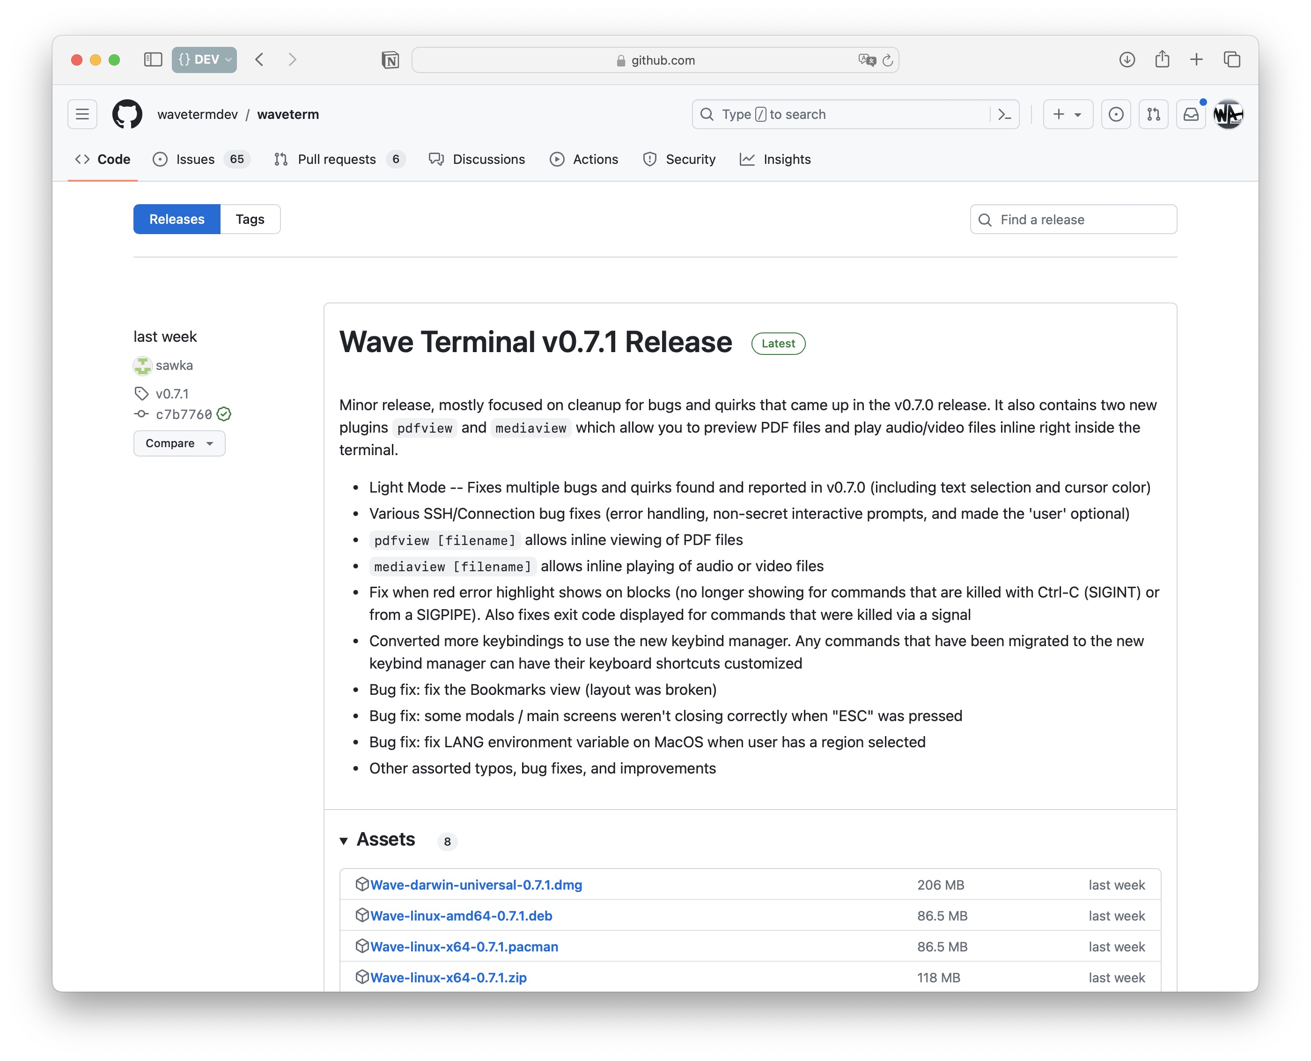Download Wave-linux-x64-0.7.1.zip
Viewport: 1311px width, 1061px height.
click(449, 977)
